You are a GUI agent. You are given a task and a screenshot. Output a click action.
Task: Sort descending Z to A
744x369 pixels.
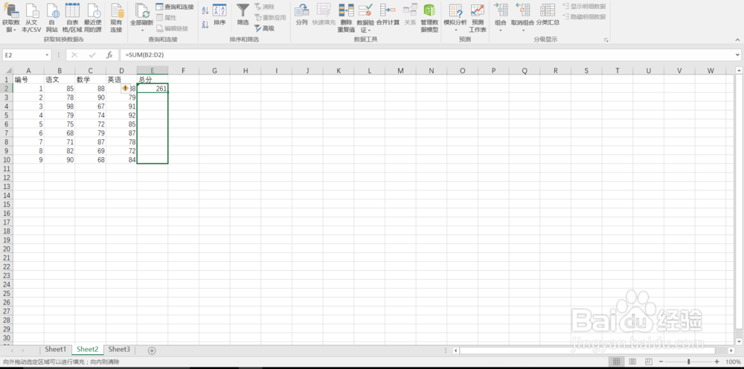[205, 25]
